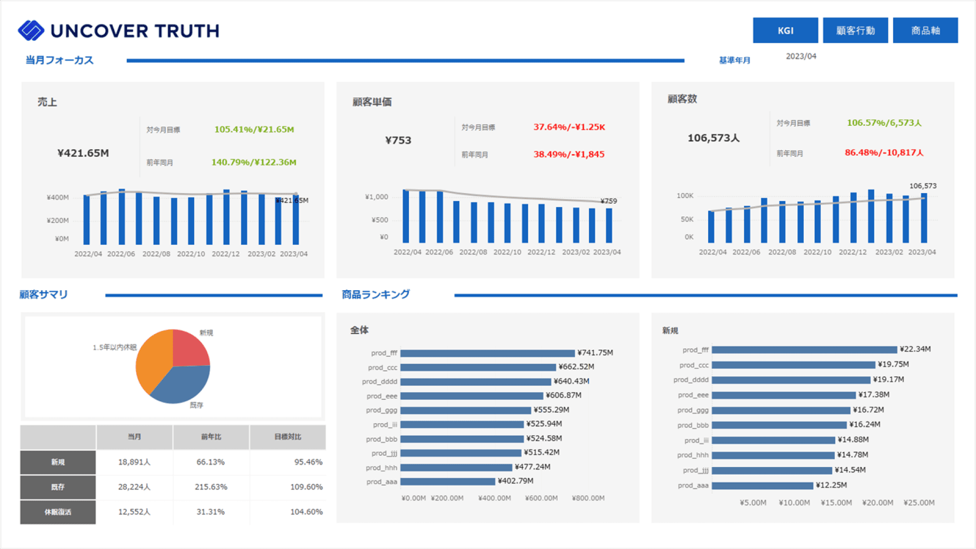Viewport: 976px width, 549px height.
Task: Click the ¥477.24M prod_hhh bar
Action: pos(456,468)
